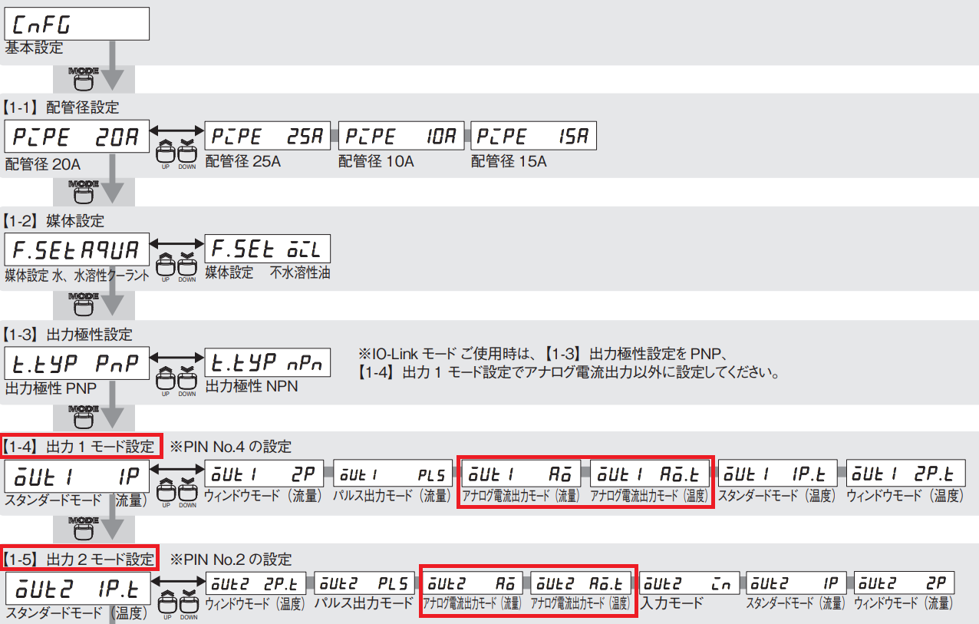Viewport: 979px width, 624px height.
Task: Select the oUt1 2P.t display box
Action: tap(905, 474)
